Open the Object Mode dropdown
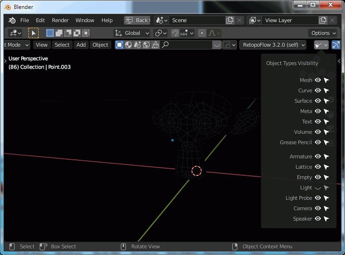Screen dimensions: 345x255 [17, 45]
